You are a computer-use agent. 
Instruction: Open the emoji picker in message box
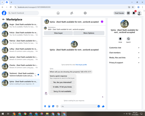click(x=99, y=106)
